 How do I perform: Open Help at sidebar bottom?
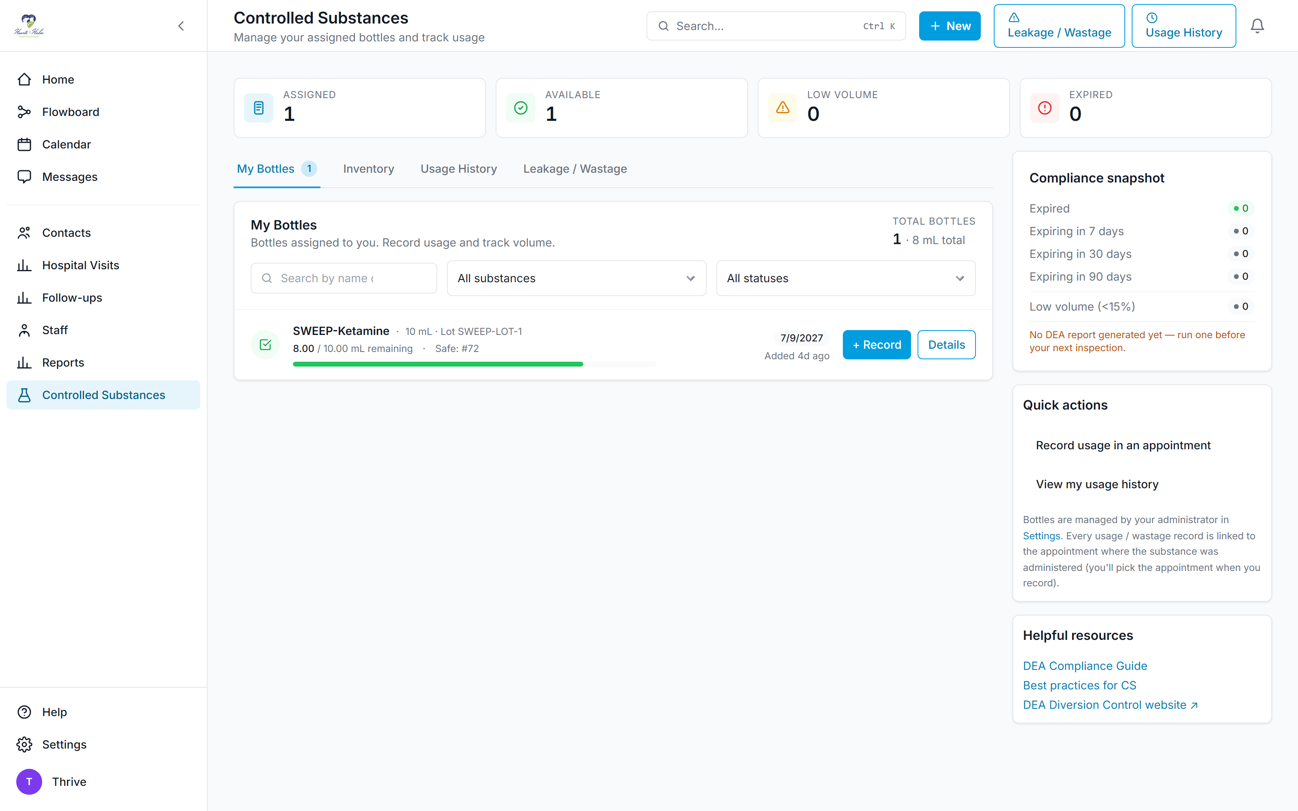(x=103, y=712)
